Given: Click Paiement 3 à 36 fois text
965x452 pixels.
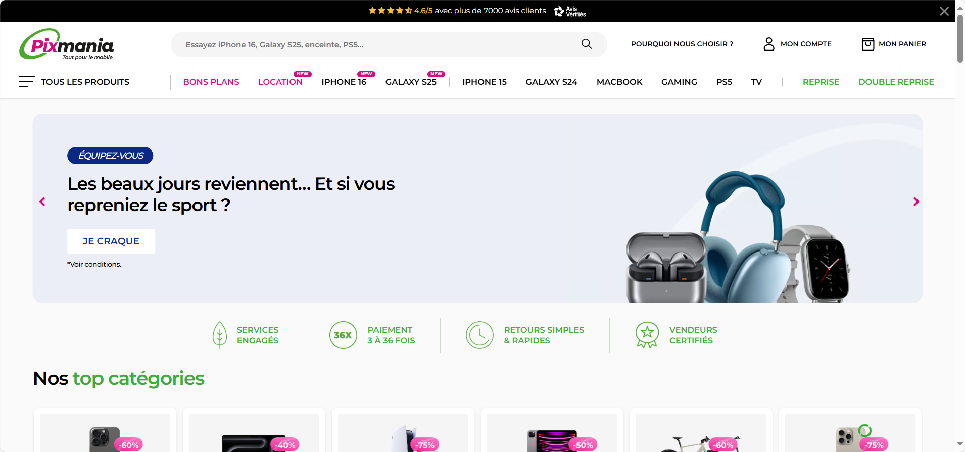Looking at the screenshot, I should 391,335.
